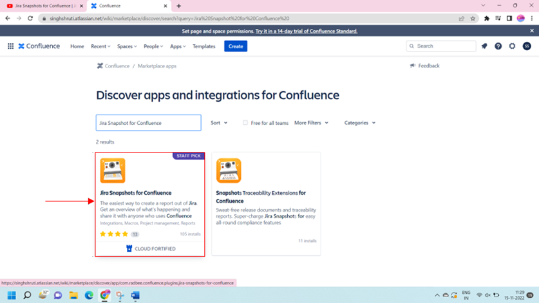Open the Snapshots Traceability Extensions app card
The height and width of the screenshot is (303, 539).
(x=266, y=203)
